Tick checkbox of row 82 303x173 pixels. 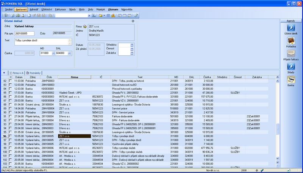(x=10, y=81)
